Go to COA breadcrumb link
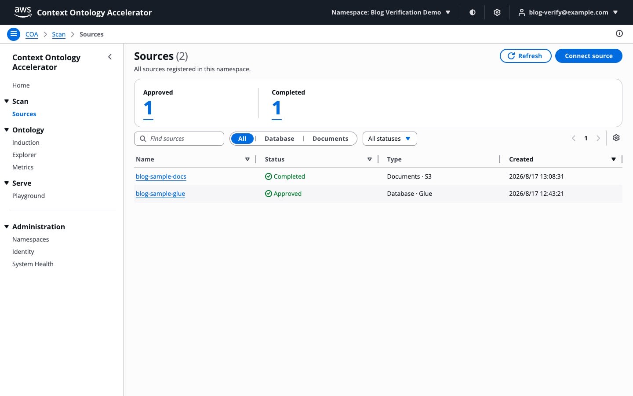Screen dimensions: 633x396 (32, 34)
